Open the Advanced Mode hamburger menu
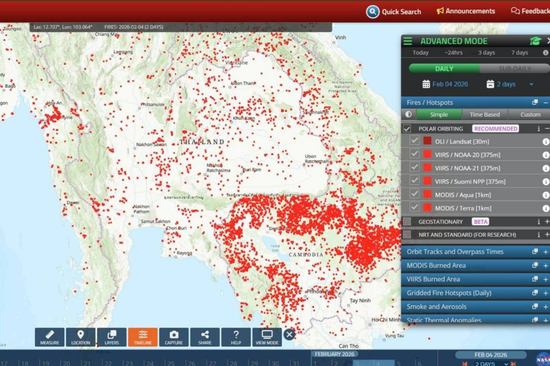 407,41
